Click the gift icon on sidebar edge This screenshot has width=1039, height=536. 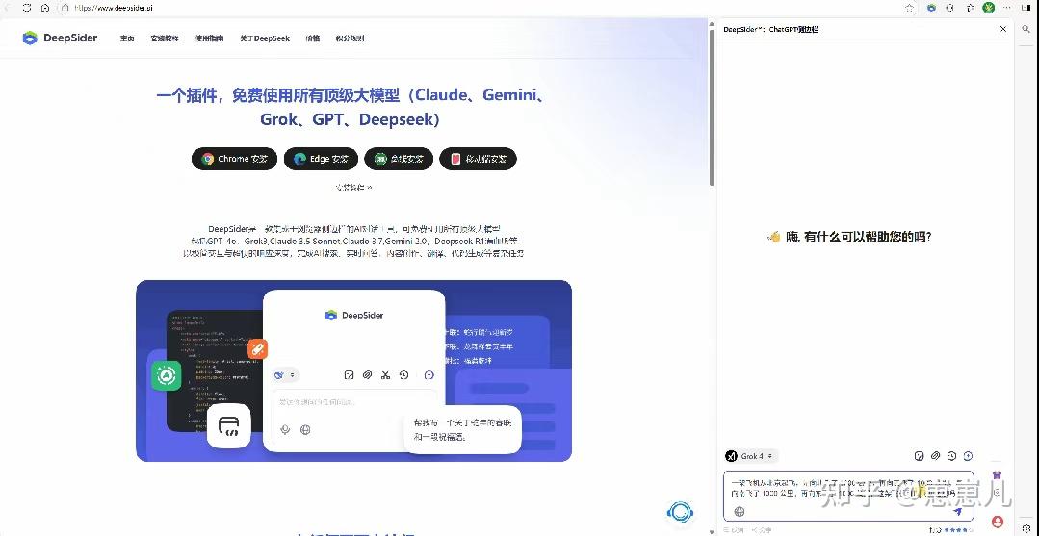[998, 475]
